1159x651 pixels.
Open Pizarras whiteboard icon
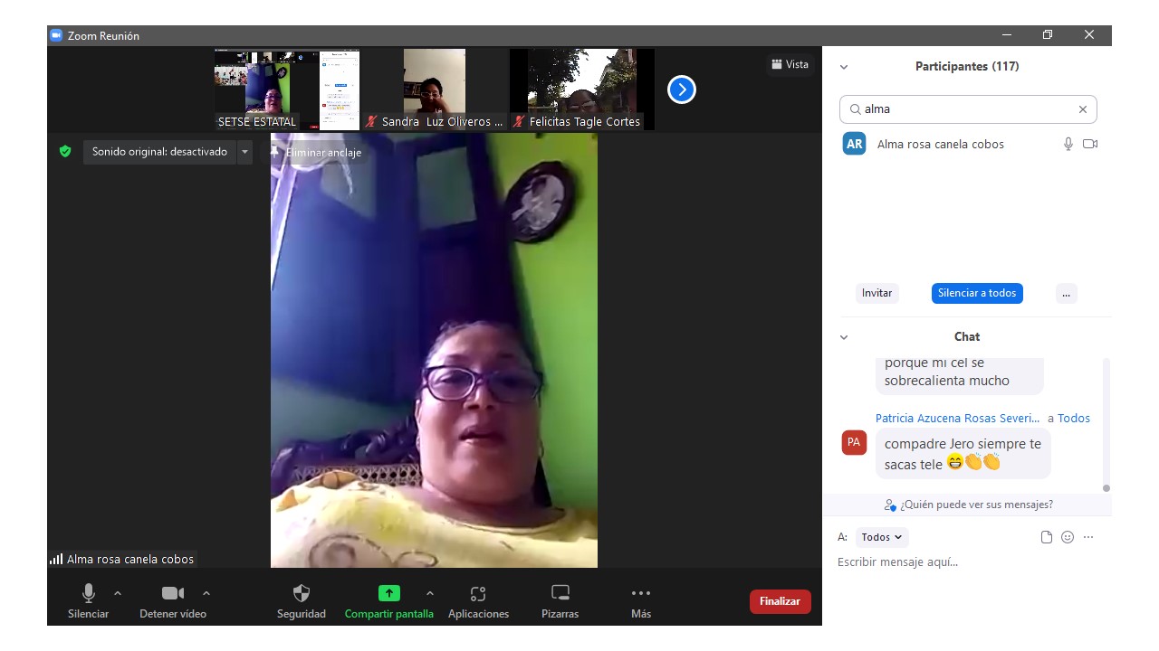tap(560, 594)
